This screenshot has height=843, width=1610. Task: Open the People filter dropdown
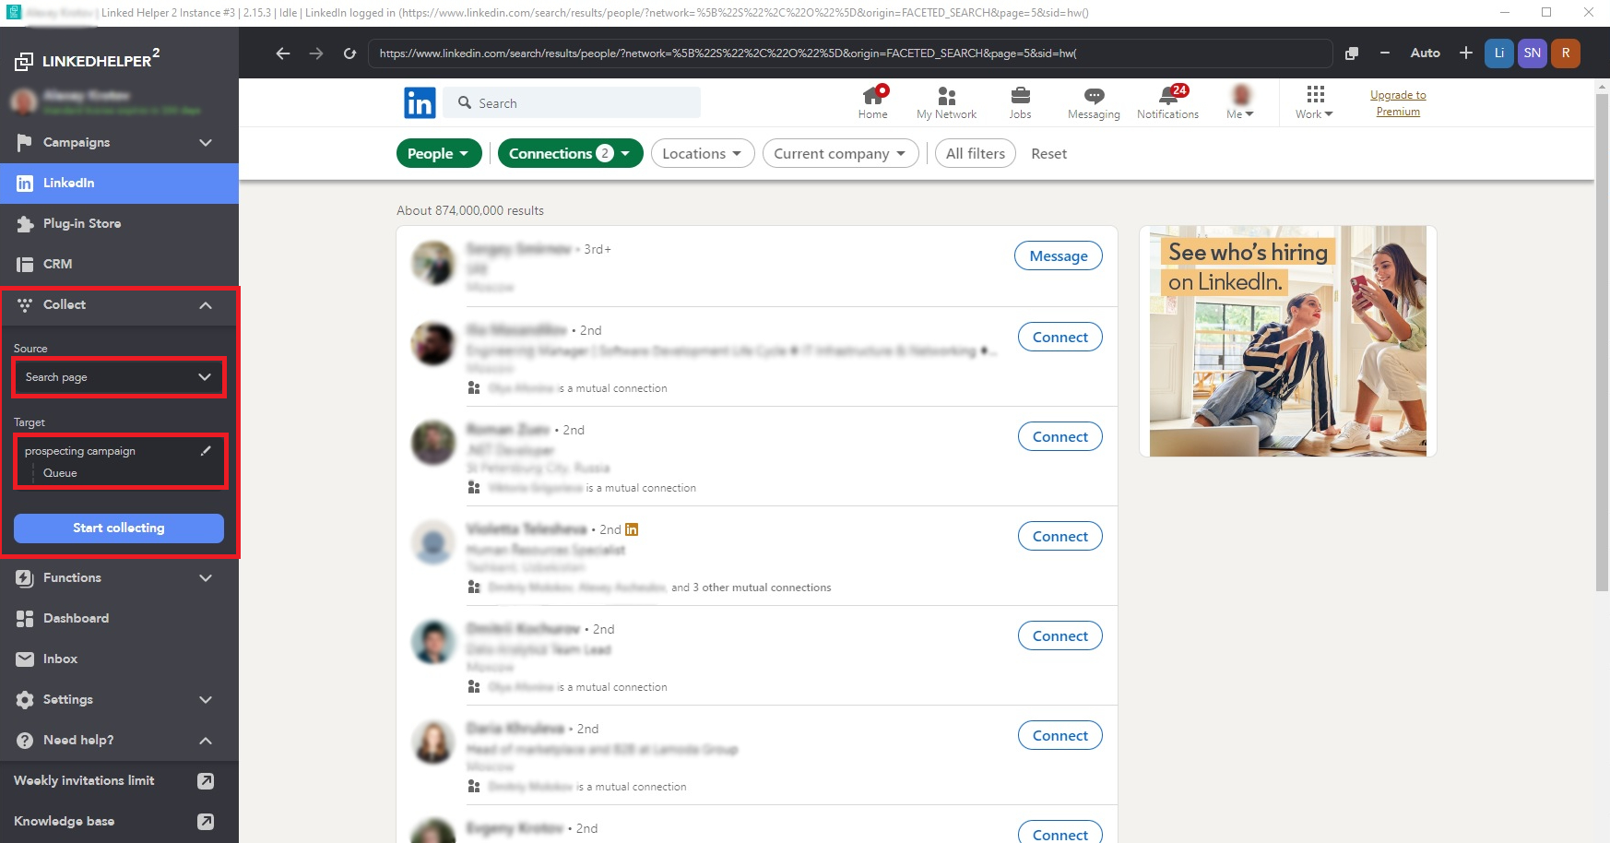click(439, 153)
